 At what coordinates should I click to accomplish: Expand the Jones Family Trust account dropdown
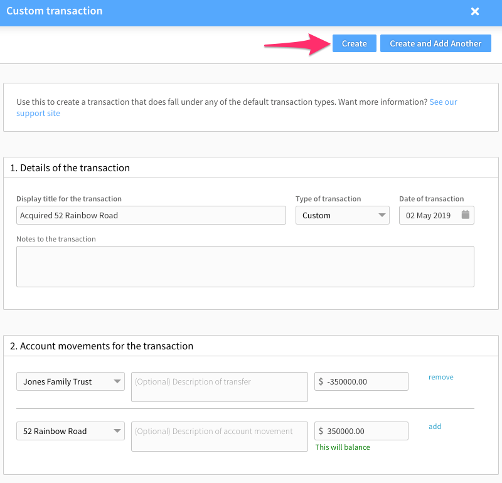tap(70, 381)
